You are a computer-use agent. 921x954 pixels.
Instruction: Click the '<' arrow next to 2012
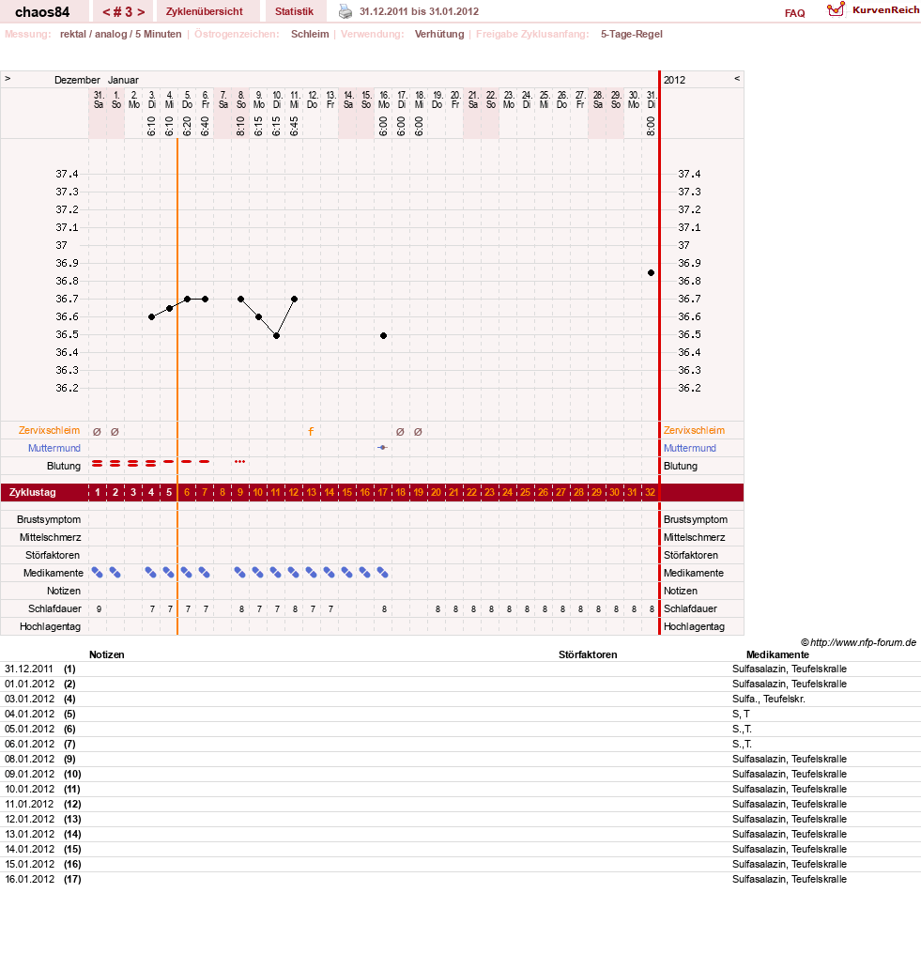737,79
